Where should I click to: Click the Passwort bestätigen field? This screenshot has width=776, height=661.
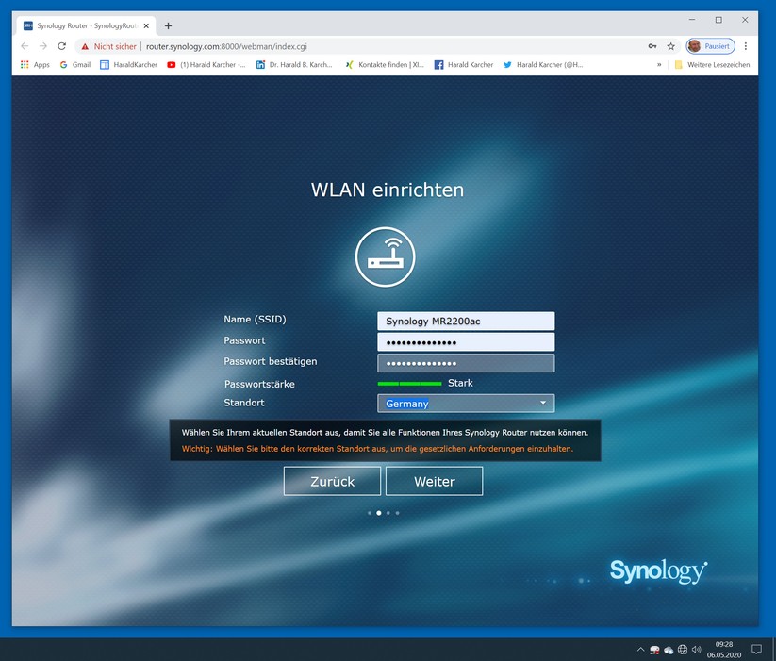pos(466,363)
